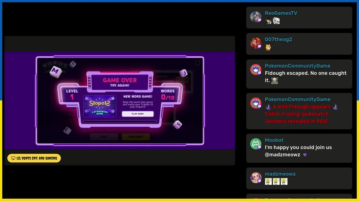Click flame icon before 'A wild Fidough appears'

(x=268, y=107)
